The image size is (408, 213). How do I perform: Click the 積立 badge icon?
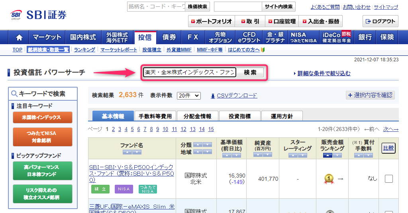(x=100, y=189)
